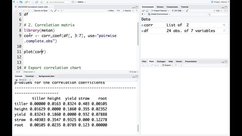The image size is (242, 136).
Task: Switch to the Tutorial tab
Action: [x=185, y=7]
